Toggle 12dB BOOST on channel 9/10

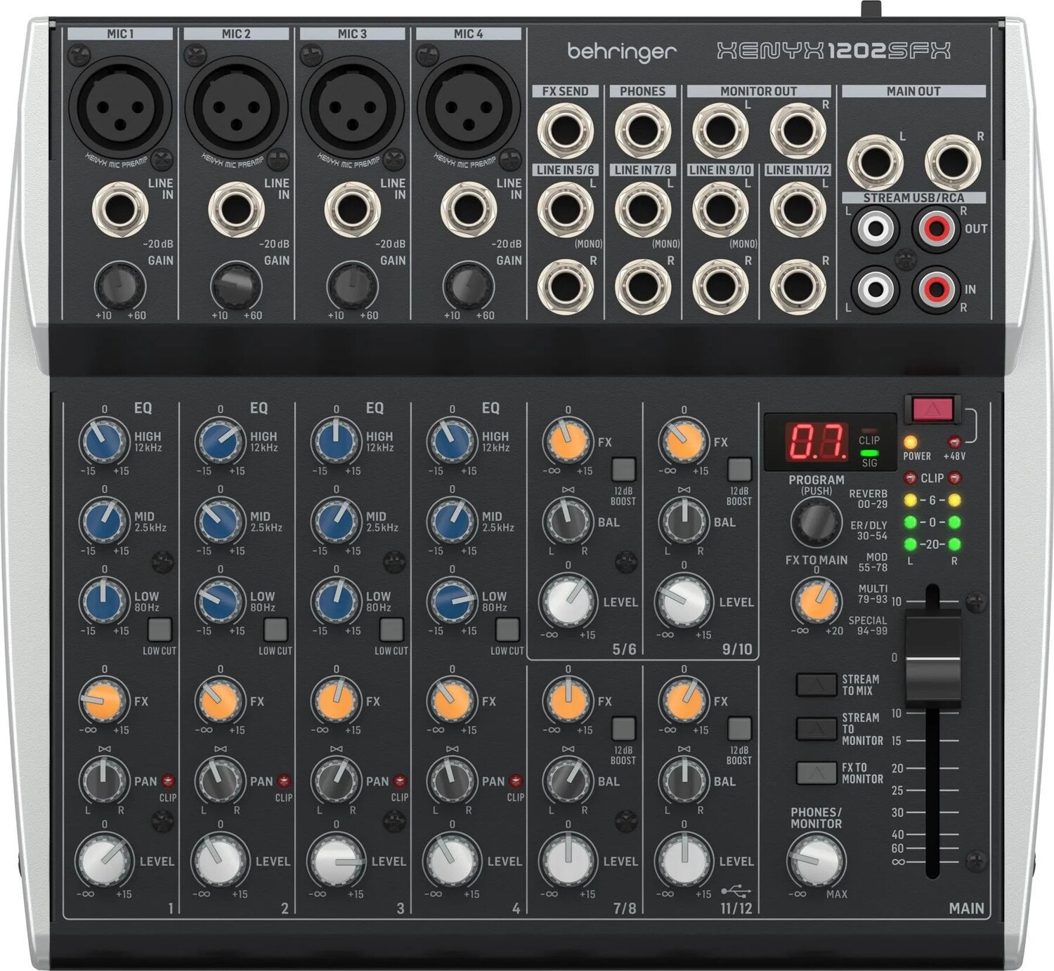(739, 469)
